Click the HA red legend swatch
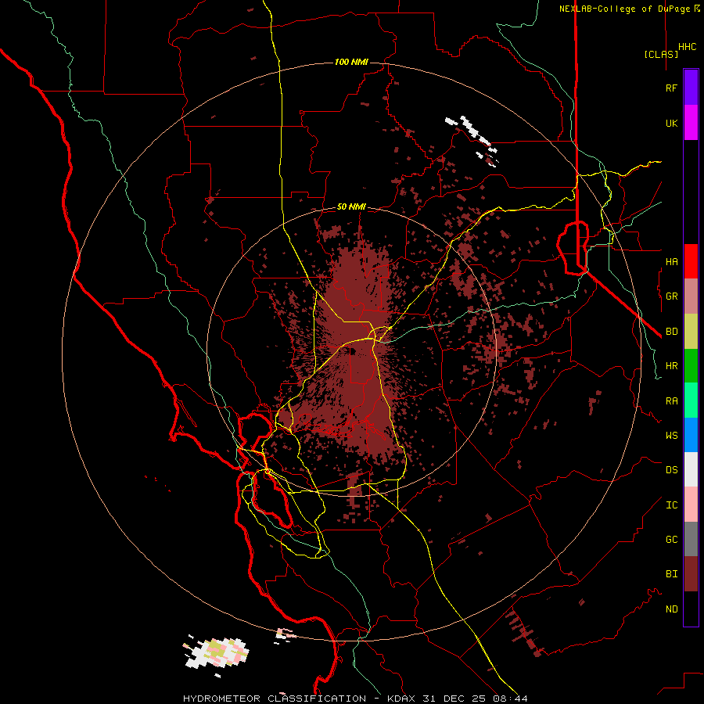704x704 pixels. tap(691, 261)
